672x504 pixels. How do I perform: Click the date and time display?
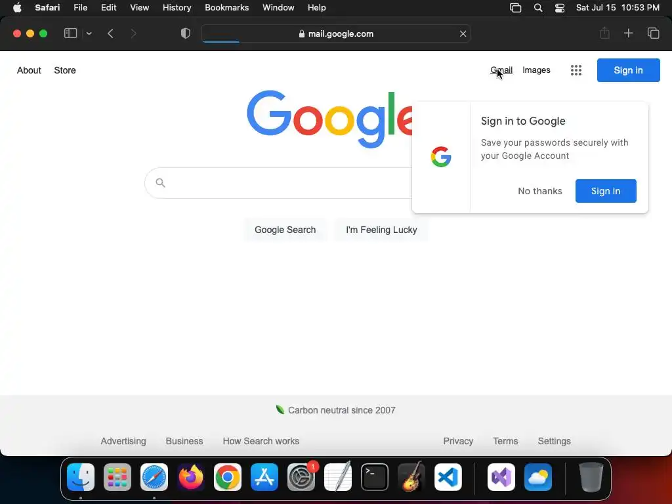pyautogui.click(x=618, y=7)
